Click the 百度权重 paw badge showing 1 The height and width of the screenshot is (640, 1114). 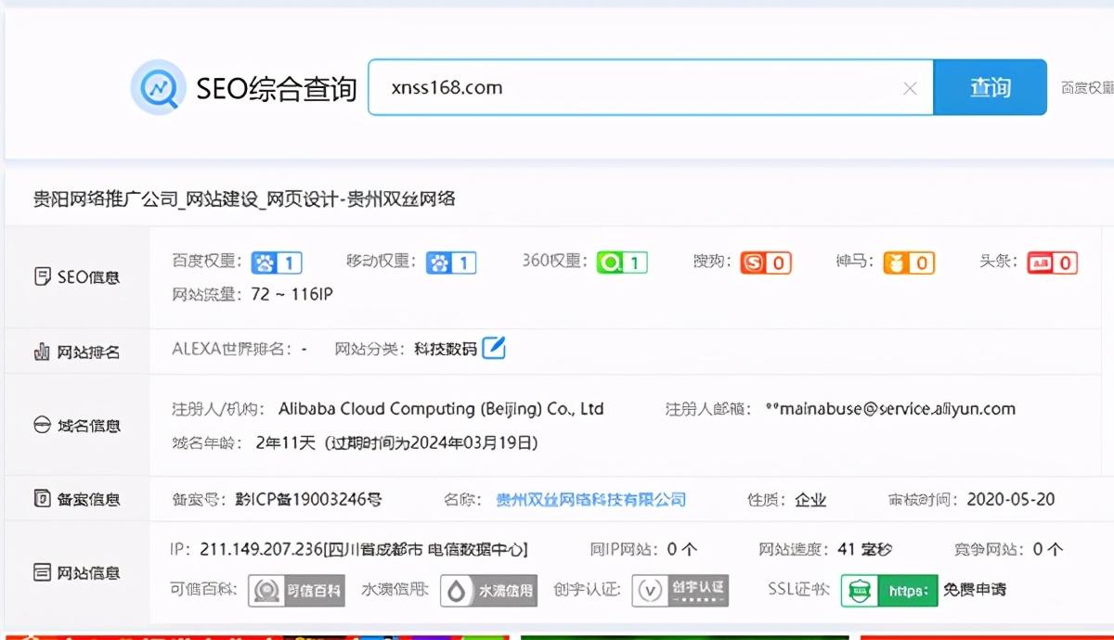point(277,263)
